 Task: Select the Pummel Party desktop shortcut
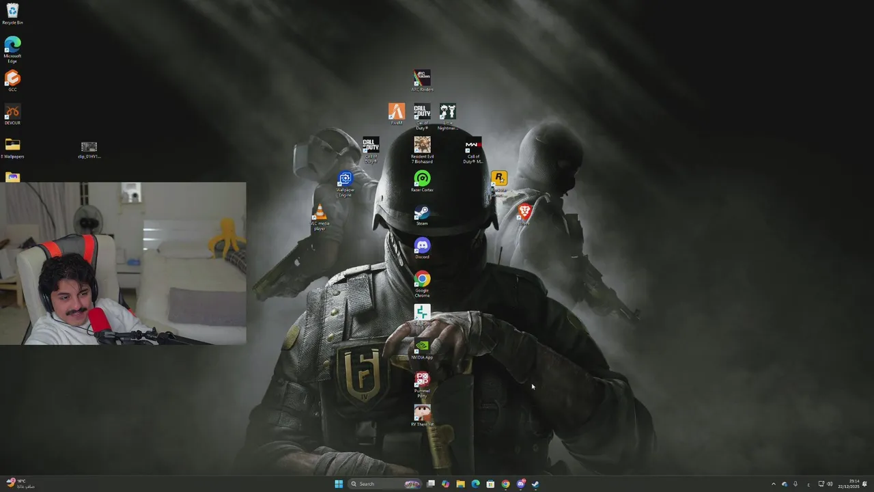coord(422,385)
